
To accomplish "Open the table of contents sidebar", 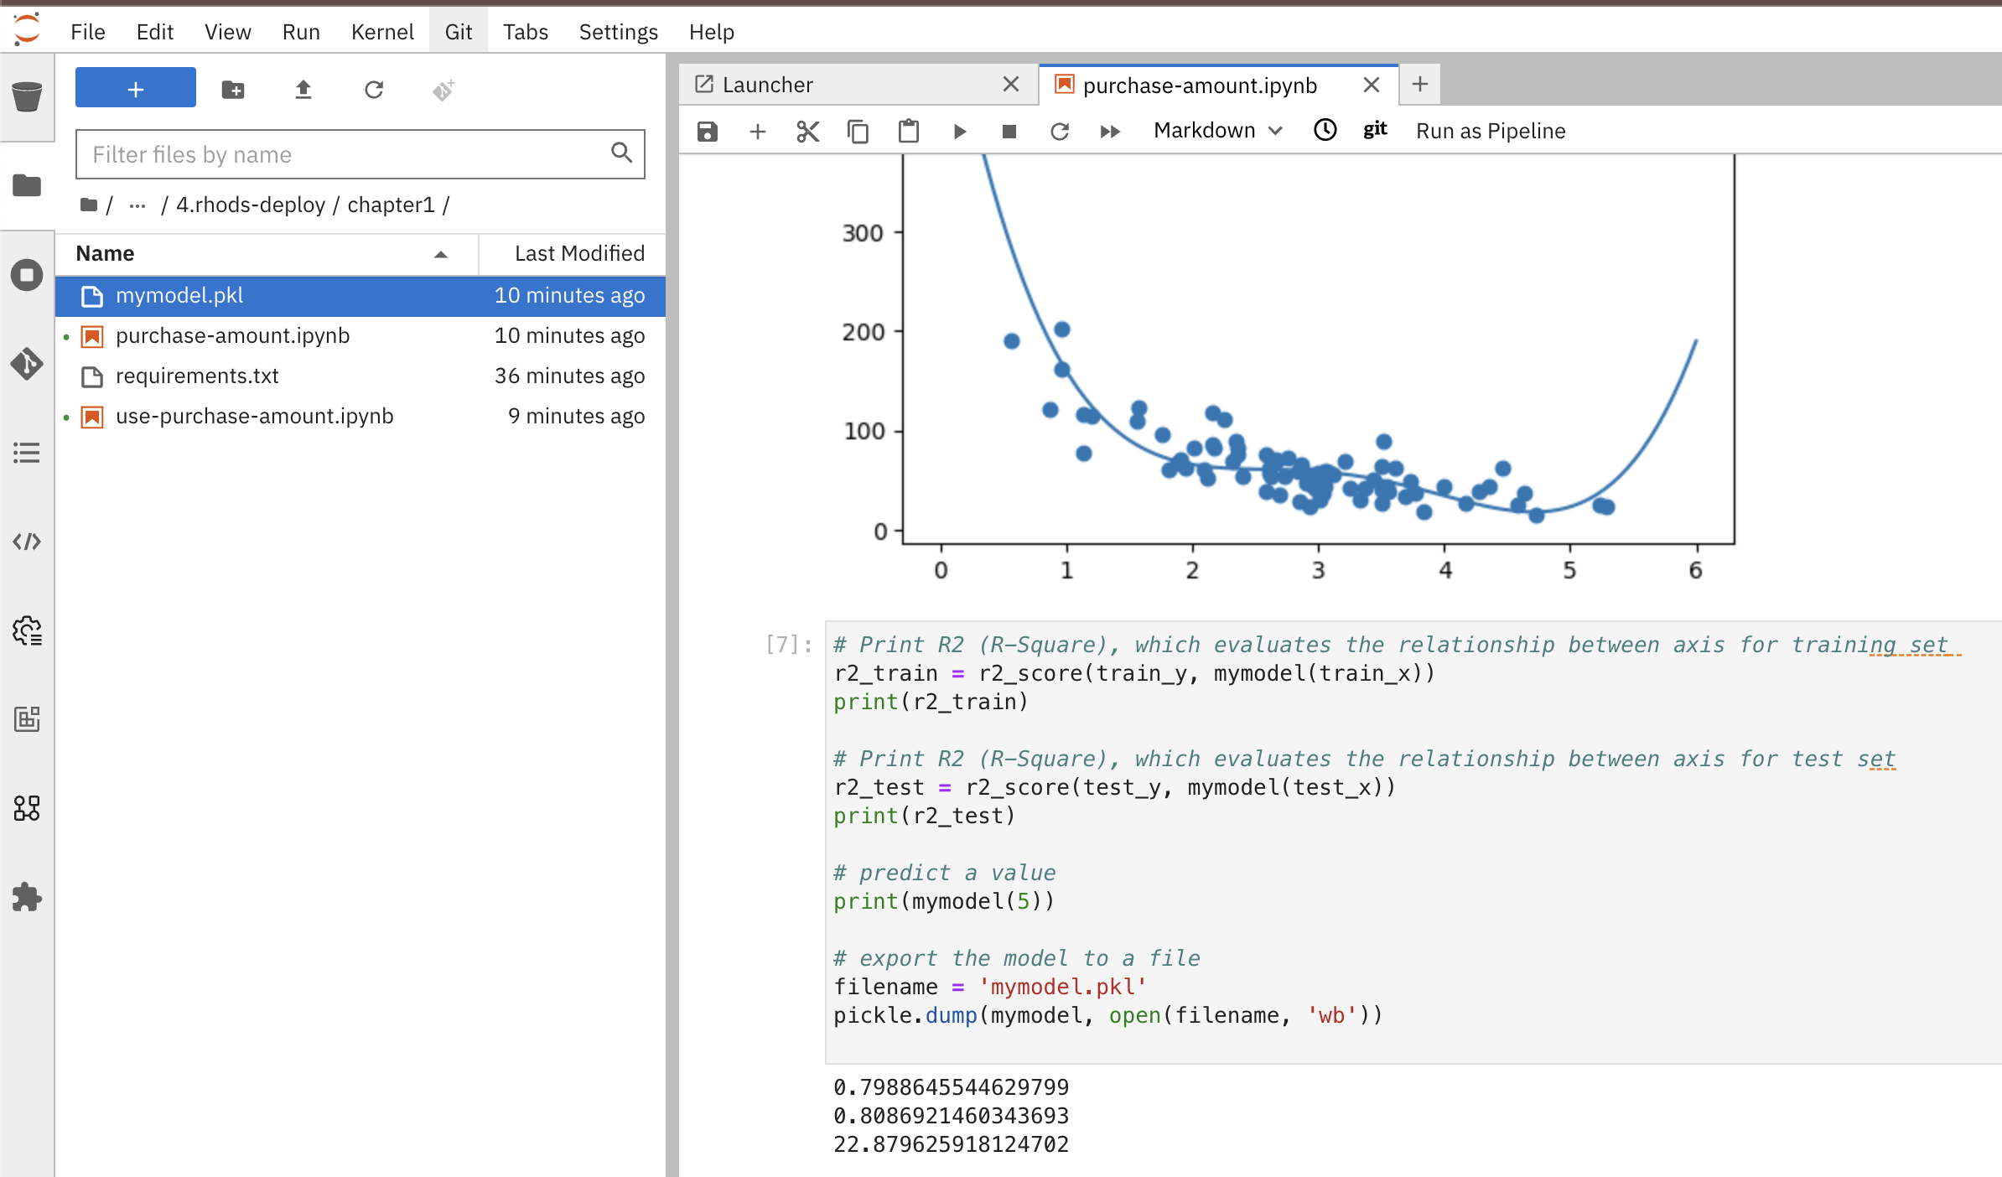I will (x=27, y=454).
